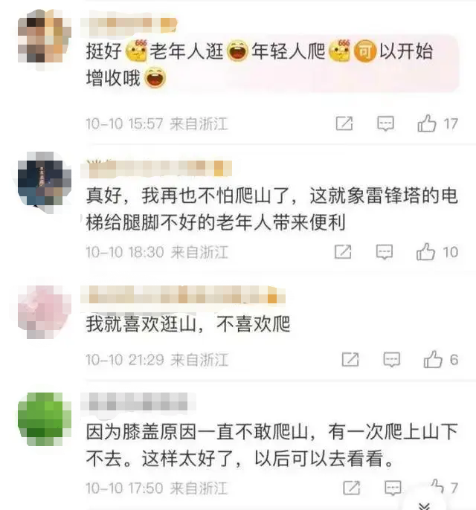Share the 18:30 comment
The width and height of the screenshot is (476, 510).
(343, 252)
